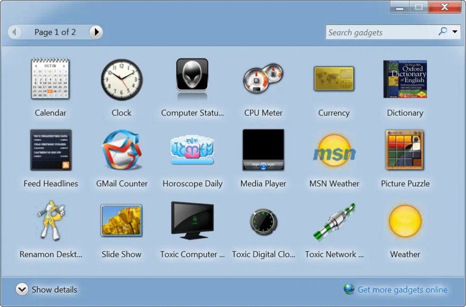Screen dimensions: 466x307
Task: Select the Feed Headlines gadget
Action: click(51, 150)
